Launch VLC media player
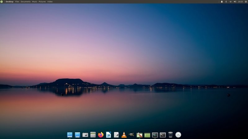 [x=124, y=135]
